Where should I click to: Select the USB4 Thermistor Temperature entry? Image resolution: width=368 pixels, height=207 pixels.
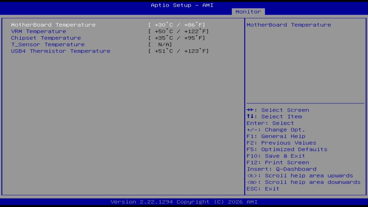(60, 51)
